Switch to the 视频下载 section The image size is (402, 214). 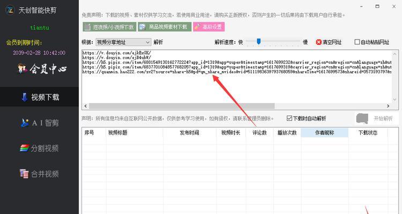click(40, 97)
